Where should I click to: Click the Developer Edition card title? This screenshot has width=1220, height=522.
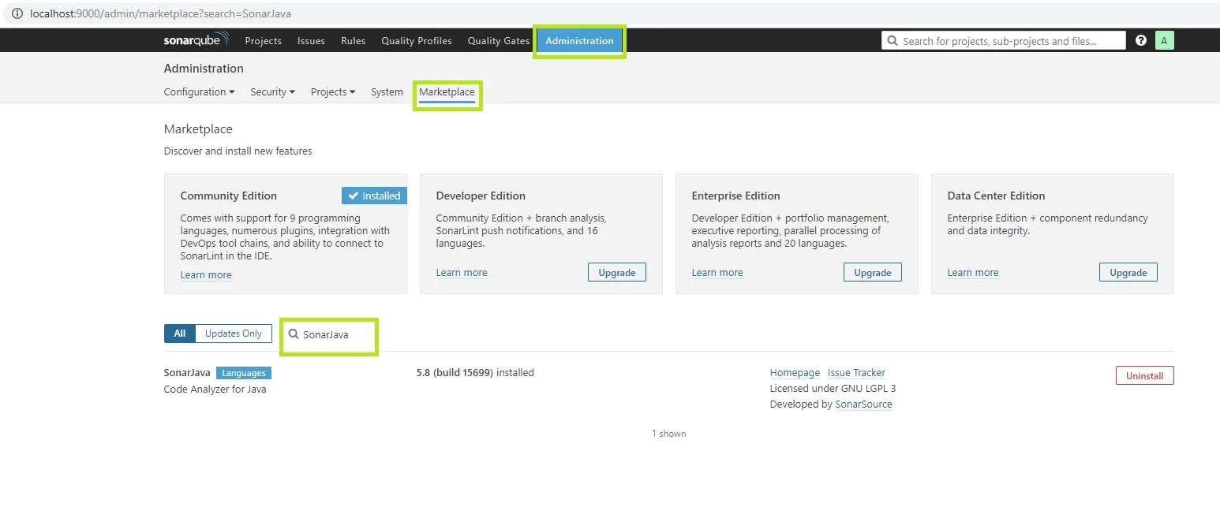481,196
